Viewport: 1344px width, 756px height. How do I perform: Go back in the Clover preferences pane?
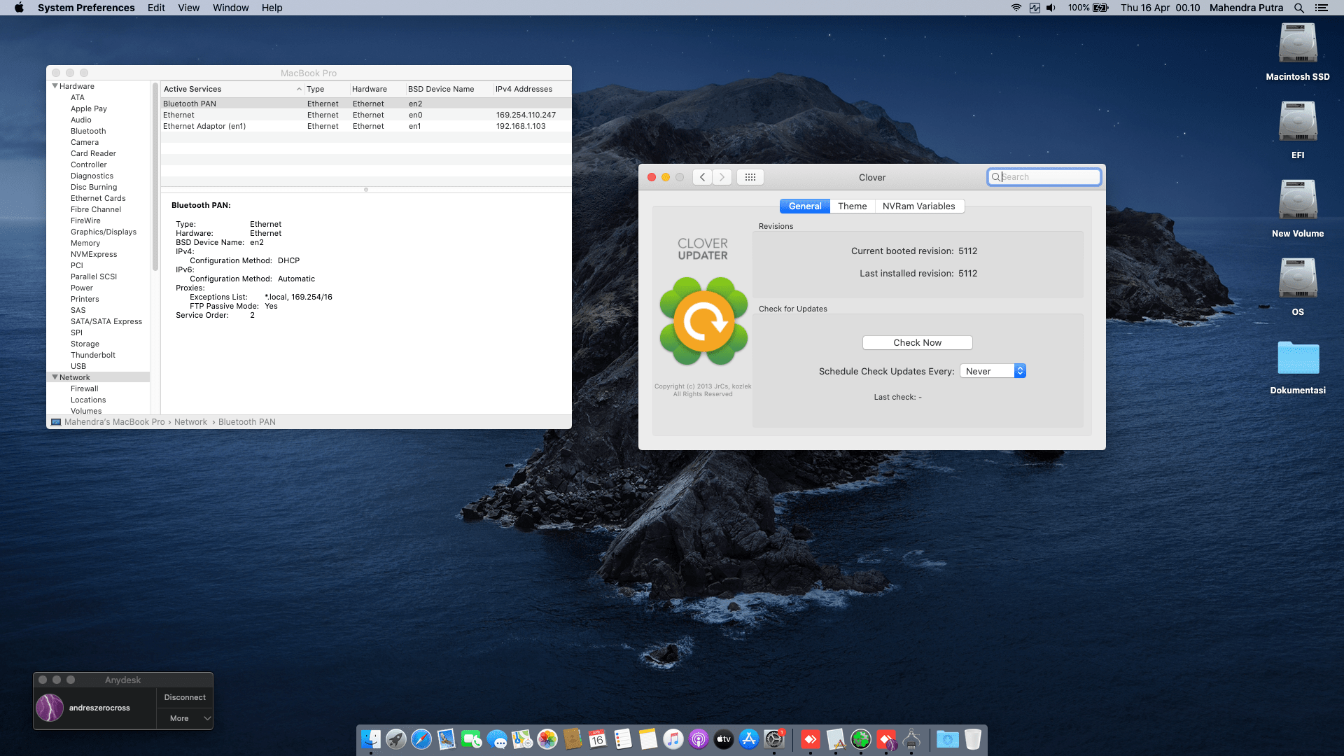(702, 177)
